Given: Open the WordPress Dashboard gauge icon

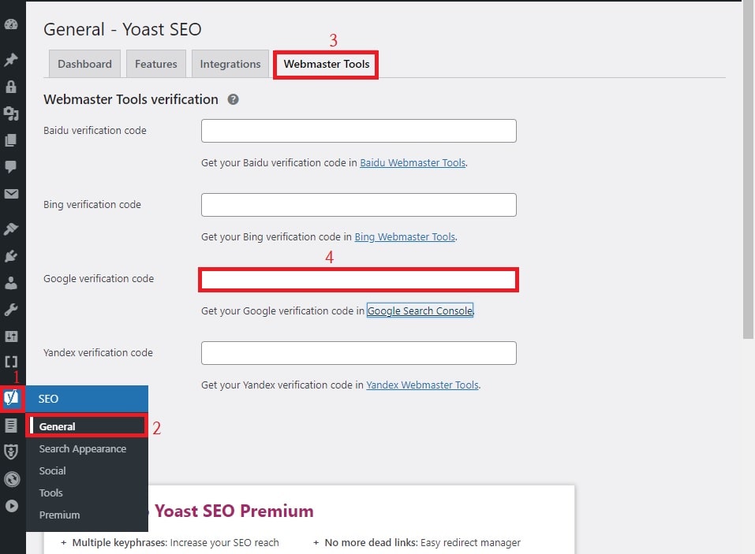Looking at the screenshot, I should (11, 24).
